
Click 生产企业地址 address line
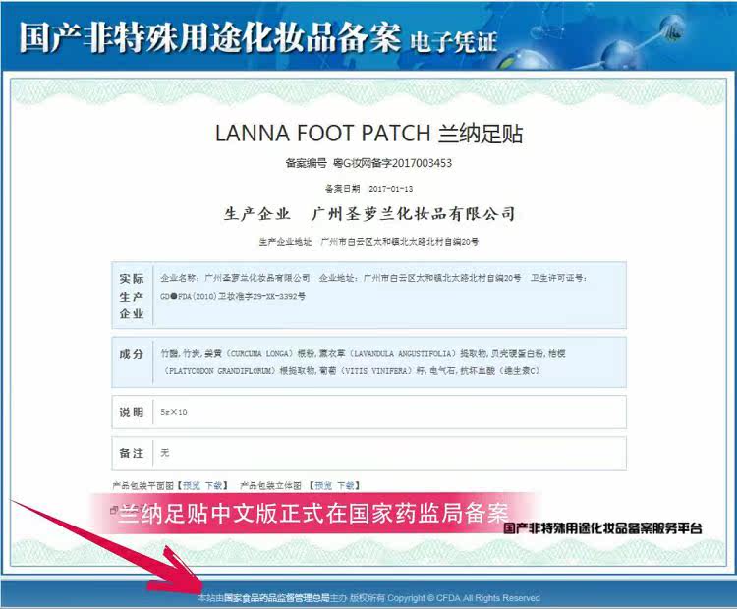pyautogui.click(x=368, y=242)
